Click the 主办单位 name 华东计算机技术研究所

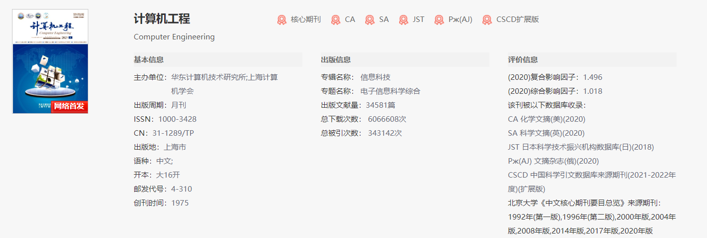point(209,77)
